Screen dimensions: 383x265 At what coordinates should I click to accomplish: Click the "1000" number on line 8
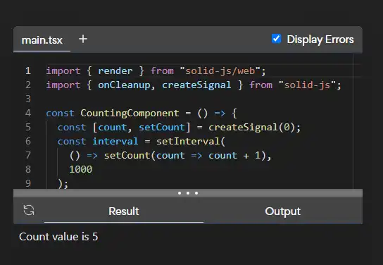coord(81,169)
